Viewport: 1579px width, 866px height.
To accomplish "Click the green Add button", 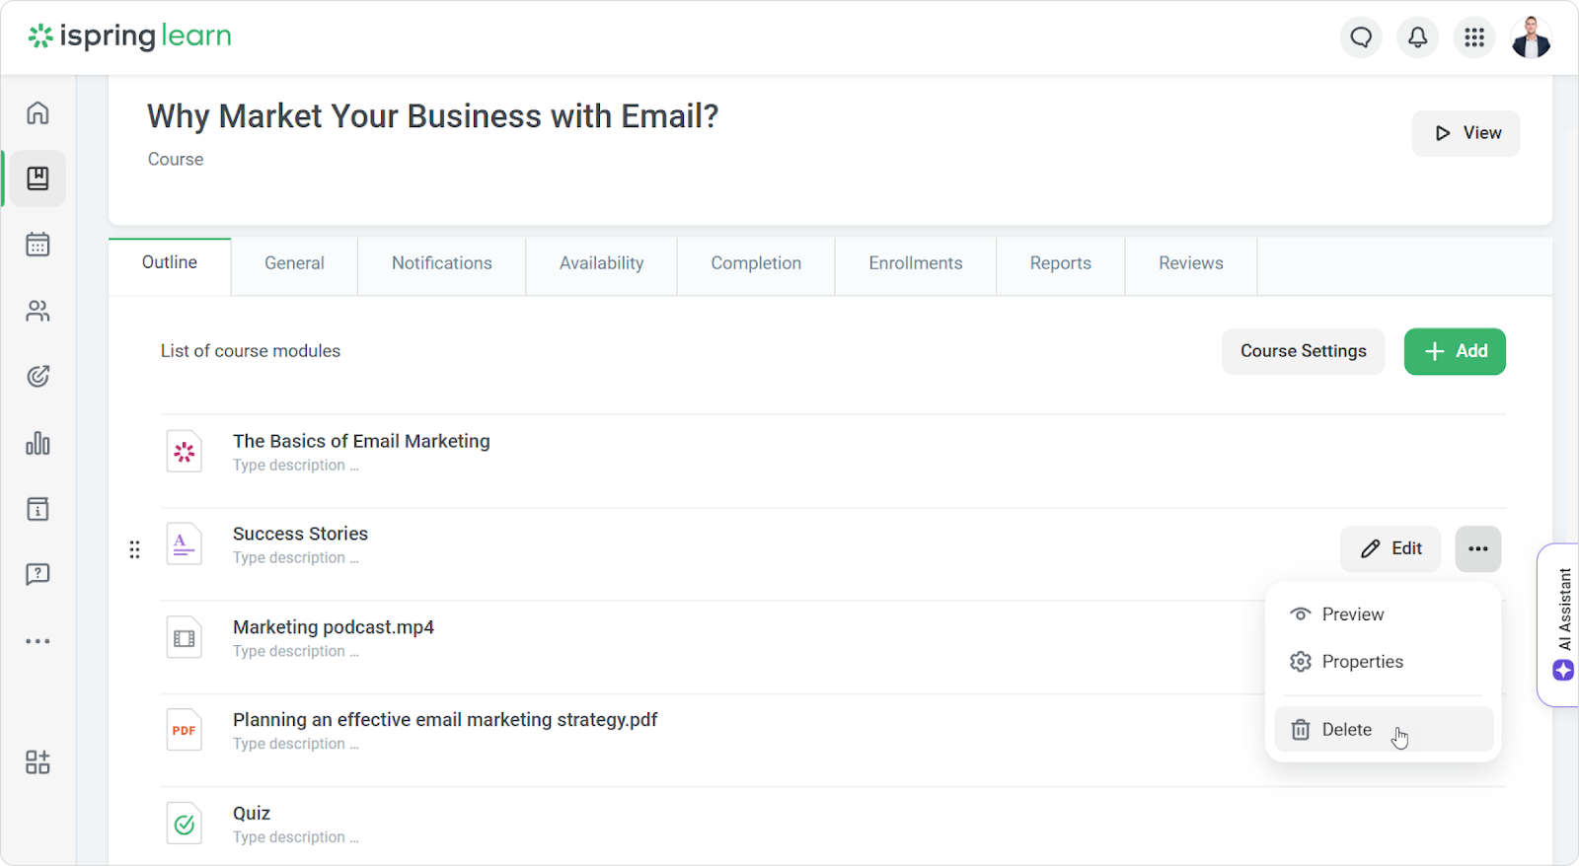I will point(1455,351).
